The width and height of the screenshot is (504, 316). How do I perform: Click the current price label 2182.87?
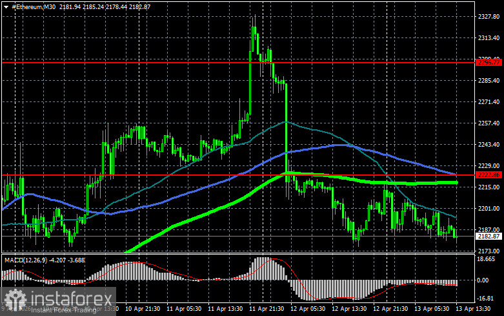[489, 237]
